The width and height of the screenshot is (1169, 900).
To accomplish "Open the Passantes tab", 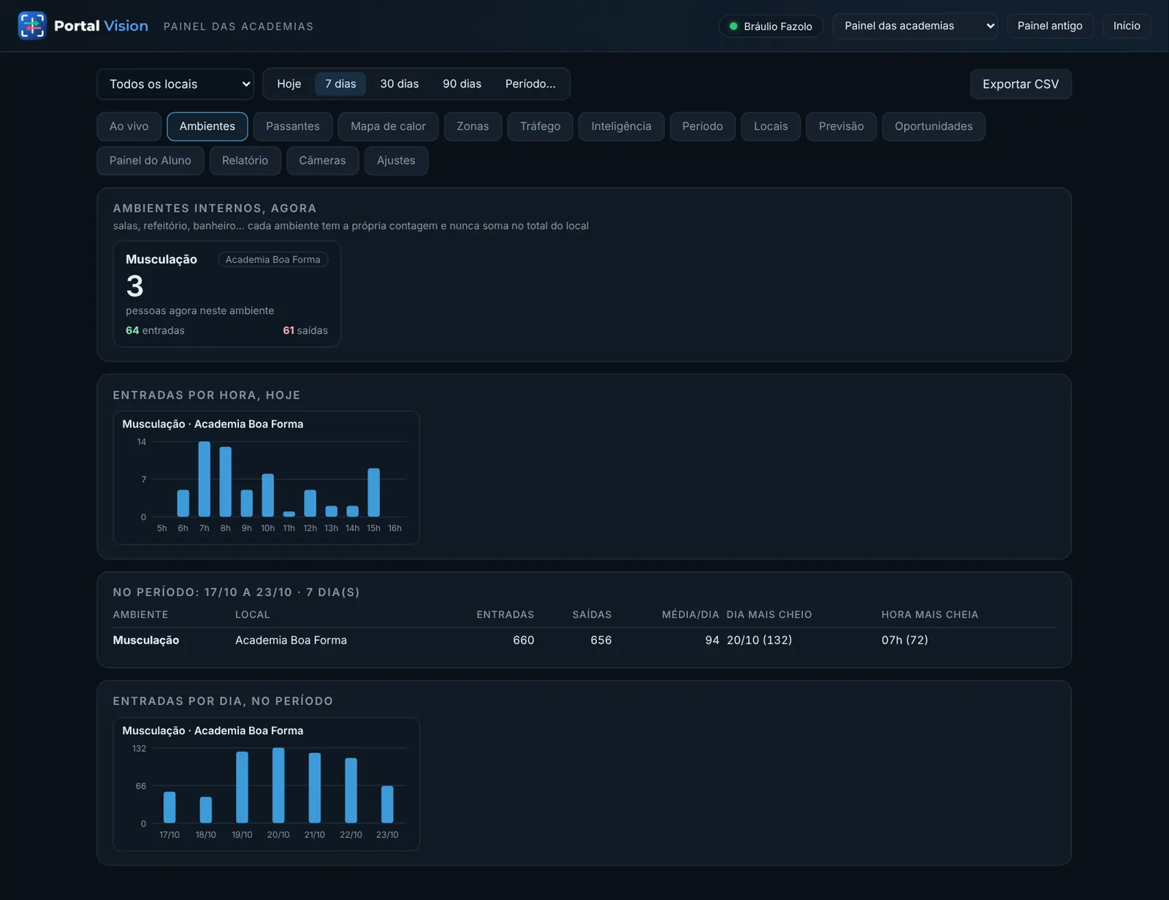I will (292, 126).
